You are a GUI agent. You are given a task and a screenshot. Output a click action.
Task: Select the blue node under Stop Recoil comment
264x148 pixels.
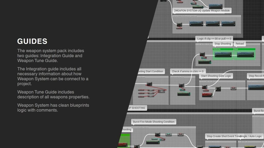click(x=256, y=87)
